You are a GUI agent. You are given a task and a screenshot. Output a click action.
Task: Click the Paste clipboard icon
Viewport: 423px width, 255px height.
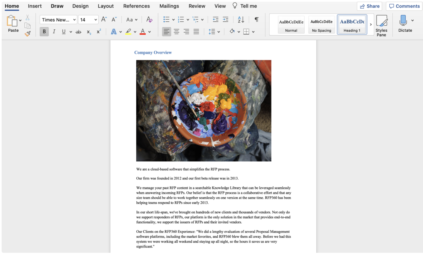(x=12, y=21)
